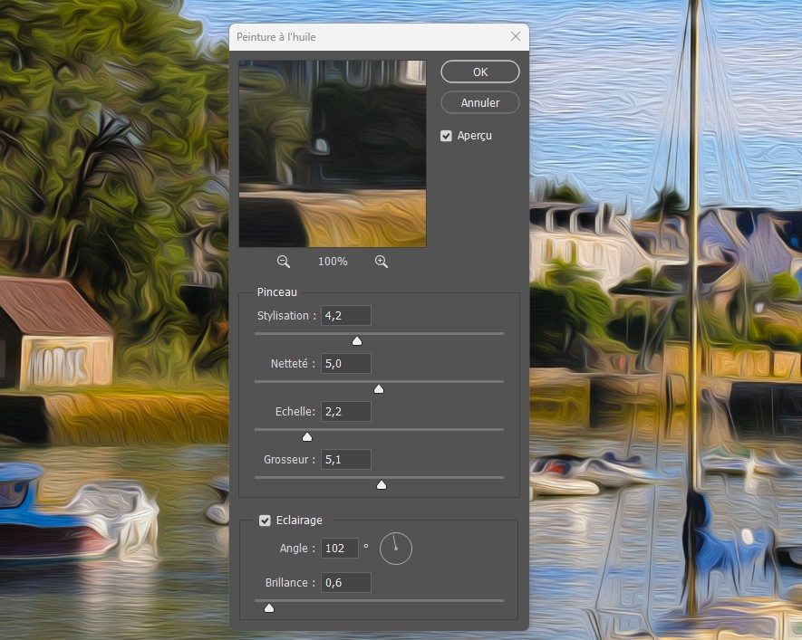Click the Brillance slider handle

point(269,607)
